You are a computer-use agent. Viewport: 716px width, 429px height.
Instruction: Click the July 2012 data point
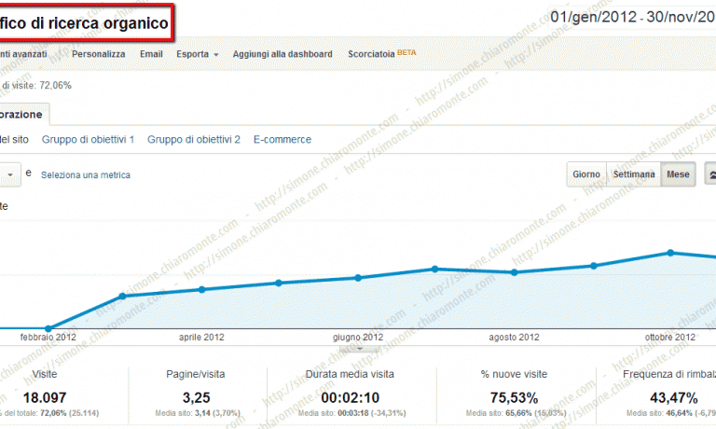[x=435, y=270]
